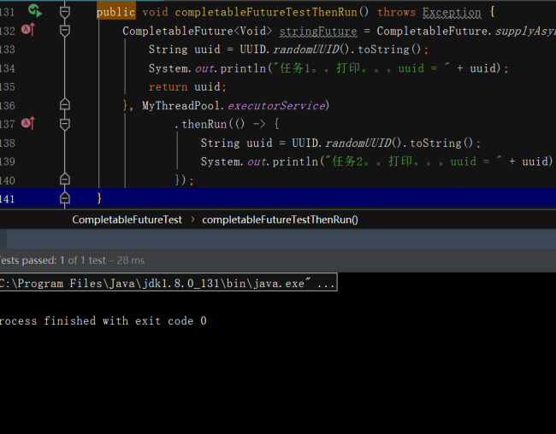Image resolution: width=556 pixels, height=434 pixels.
Task: Click line number 141 in gutter
Action: click(x=8, y=199)
